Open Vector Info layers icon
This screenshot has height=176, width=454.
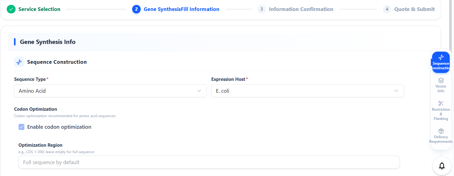pyautogui.click(x=441, y=81)
